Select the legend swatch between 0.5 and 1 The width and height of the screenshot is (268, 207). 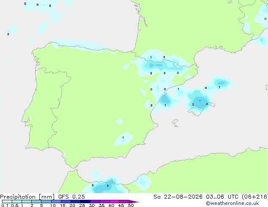tap(17, 202)
